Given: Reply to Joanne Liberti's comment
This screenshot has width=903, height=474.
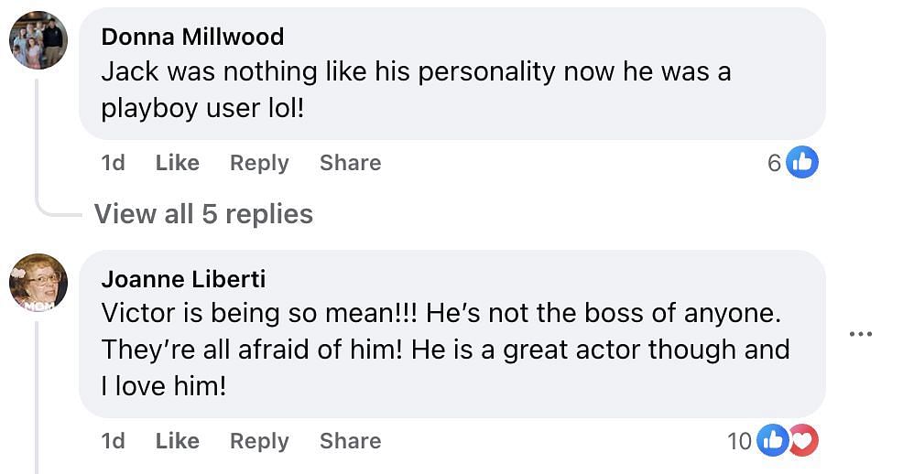Looking at the screenshot, I should tap(259, 441).
